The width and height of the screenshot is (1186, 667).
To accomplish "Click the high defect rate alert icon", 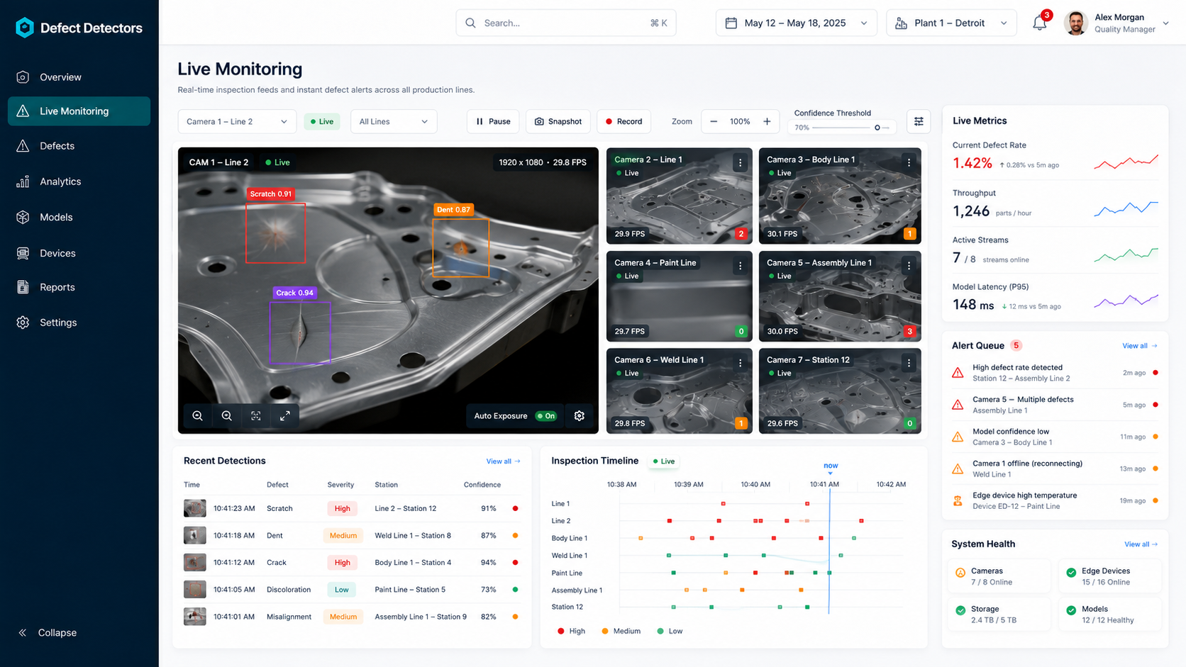I will click(958, 373).
